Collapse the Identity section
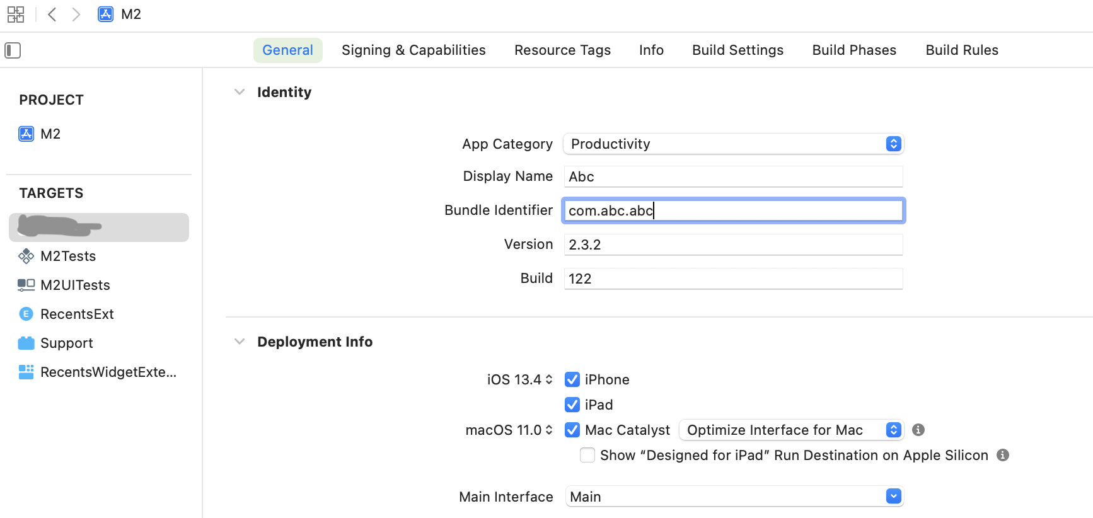This screenshot has height=518, width=1093. pos(240,92)
